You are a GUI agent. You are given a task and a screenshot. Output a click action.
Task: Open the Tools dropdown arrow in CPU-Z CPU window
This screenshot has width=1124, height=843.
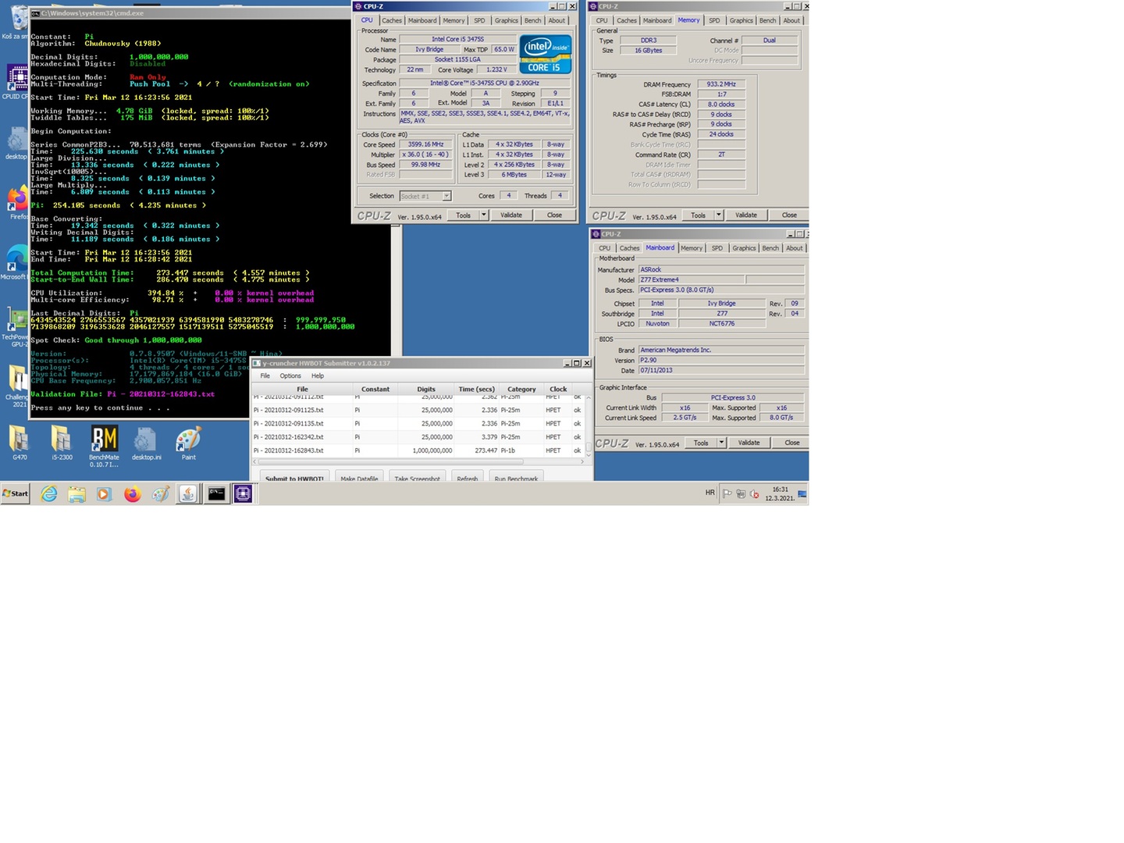tap(484, 215)
